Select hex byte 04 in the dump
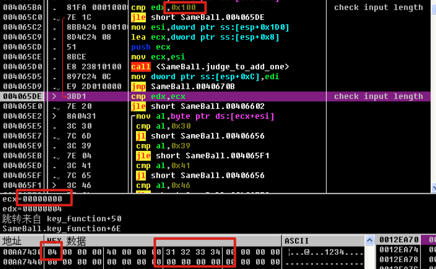This screenshot has width=436, height=269. coord(52,252)
